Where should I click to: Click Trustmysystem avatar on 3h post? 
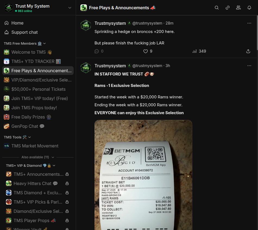click(x=86, y=68)
